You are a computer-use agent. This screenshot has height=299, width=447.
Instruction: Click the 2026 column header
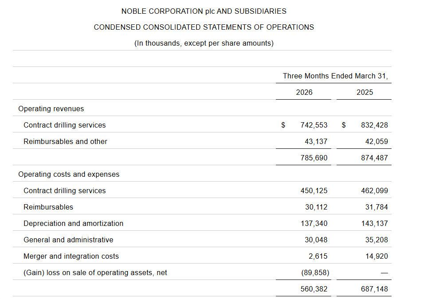[304, 92]
